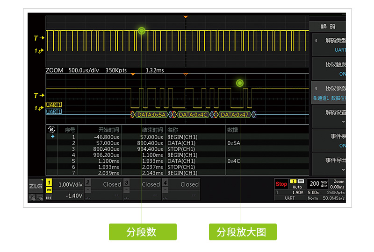Click the 200 ms/div timebase button

tap(318, 183)
